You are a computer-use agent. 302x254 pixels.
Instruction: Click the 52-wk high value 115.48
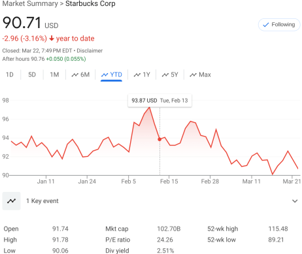click(278, 229)
